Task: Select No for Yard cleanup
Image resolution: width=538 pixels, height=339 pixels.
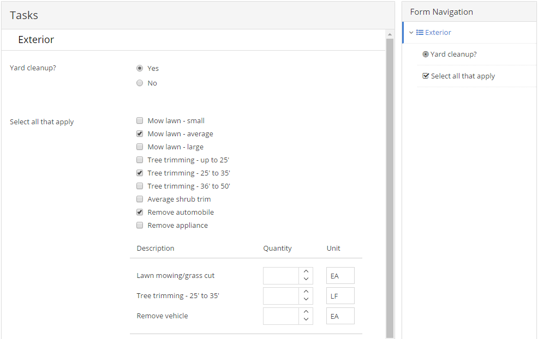Action: tap(140, 83)
